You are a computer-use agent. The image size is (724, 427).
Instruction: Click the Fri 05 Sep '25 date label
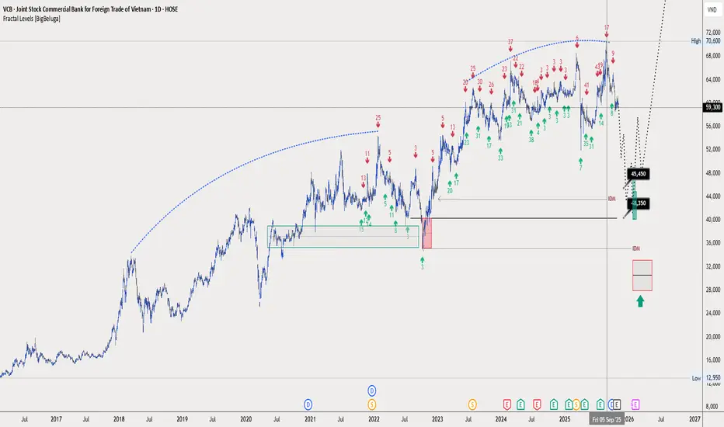607,419
